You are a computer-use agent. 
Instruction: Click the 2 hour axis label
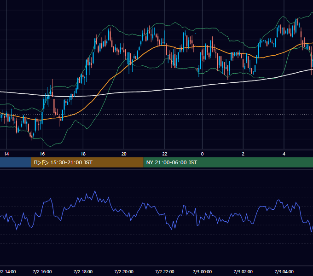tap(243, 154)
